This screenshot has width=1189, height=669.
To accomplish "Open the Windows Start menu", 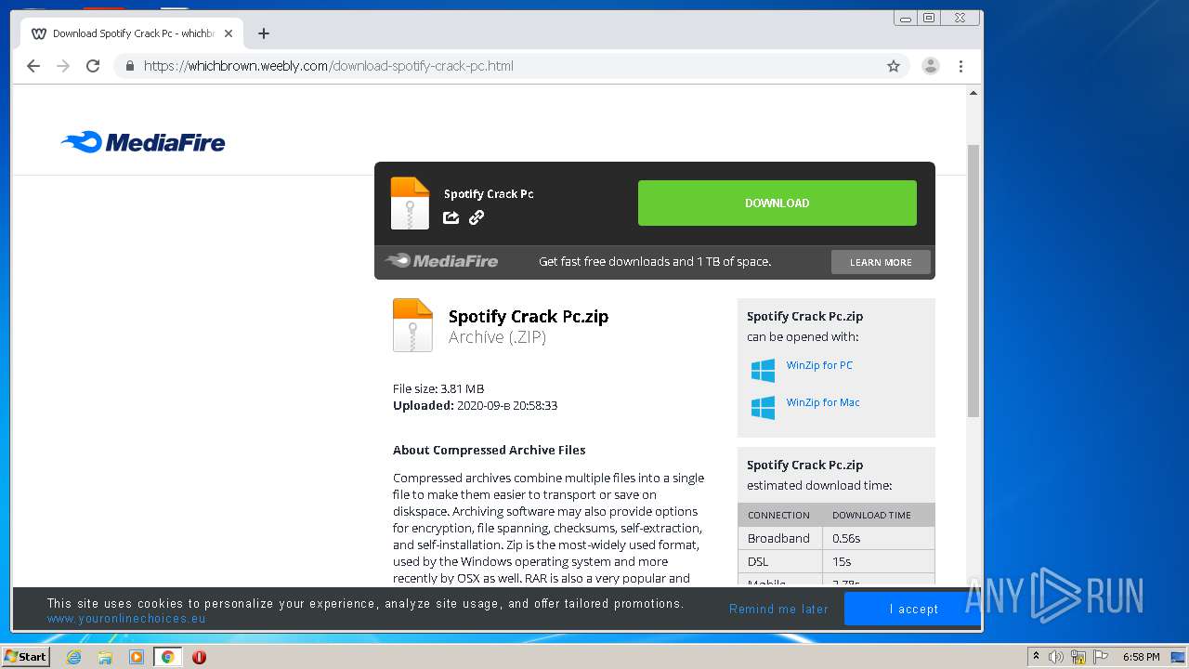I will [x=25, y=657].
